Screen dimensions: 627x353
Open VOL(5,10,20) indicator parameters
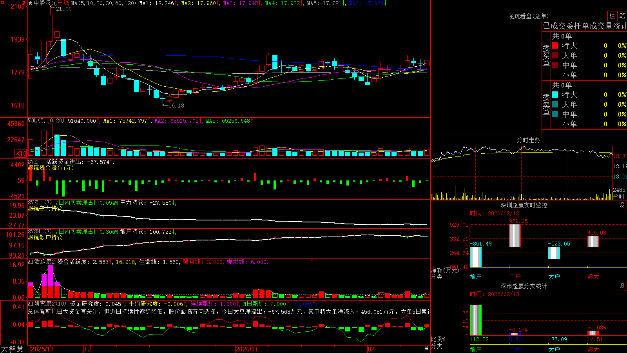click(x=46, y=121)
